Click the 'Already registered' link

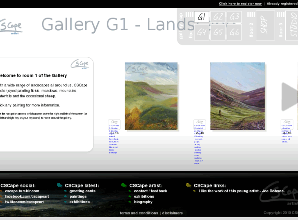(x=282, y=4)
